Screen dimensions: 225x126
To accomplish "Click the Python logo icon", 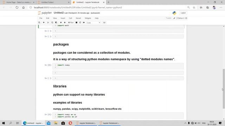I will [x=174, y=13].
